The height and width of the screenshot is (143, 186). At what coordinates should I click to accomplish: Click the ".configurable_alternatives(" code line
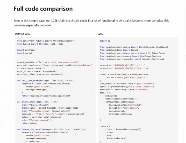120,102
